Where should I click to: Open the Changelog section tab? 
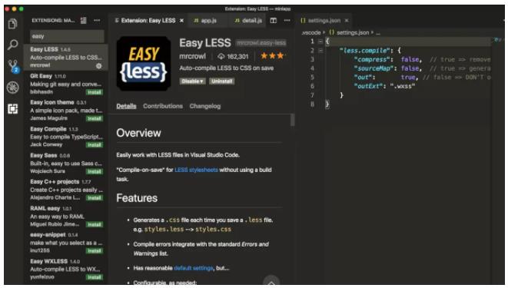[205, 106]
